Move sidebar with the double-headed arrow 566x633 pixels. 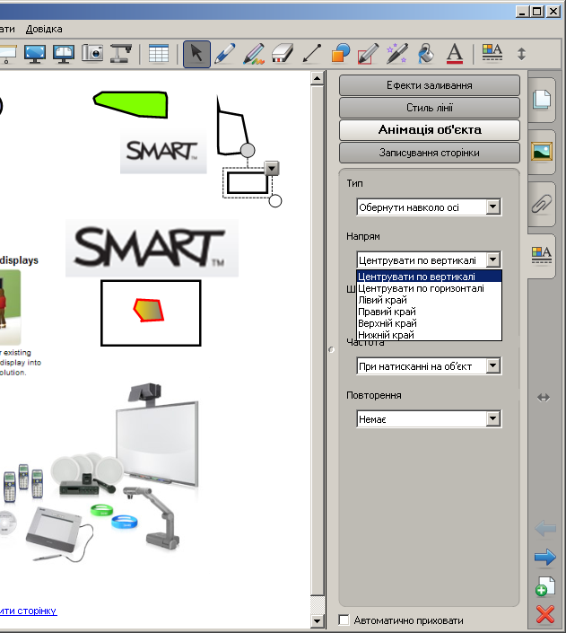tap(544, 398)
